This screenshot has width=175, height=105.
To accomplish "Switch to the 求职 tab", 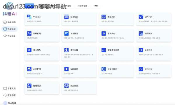I will point(96,6).
